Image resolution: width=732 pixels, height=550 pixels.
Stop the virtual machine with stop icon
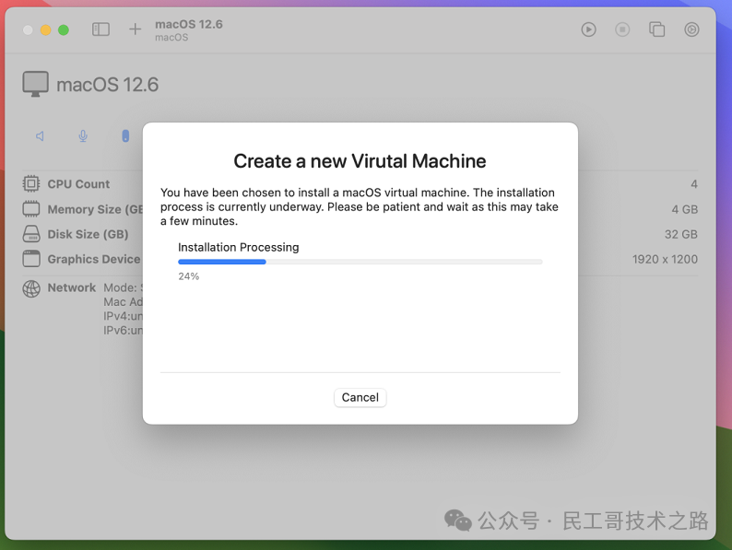click(x=621, y=29)
